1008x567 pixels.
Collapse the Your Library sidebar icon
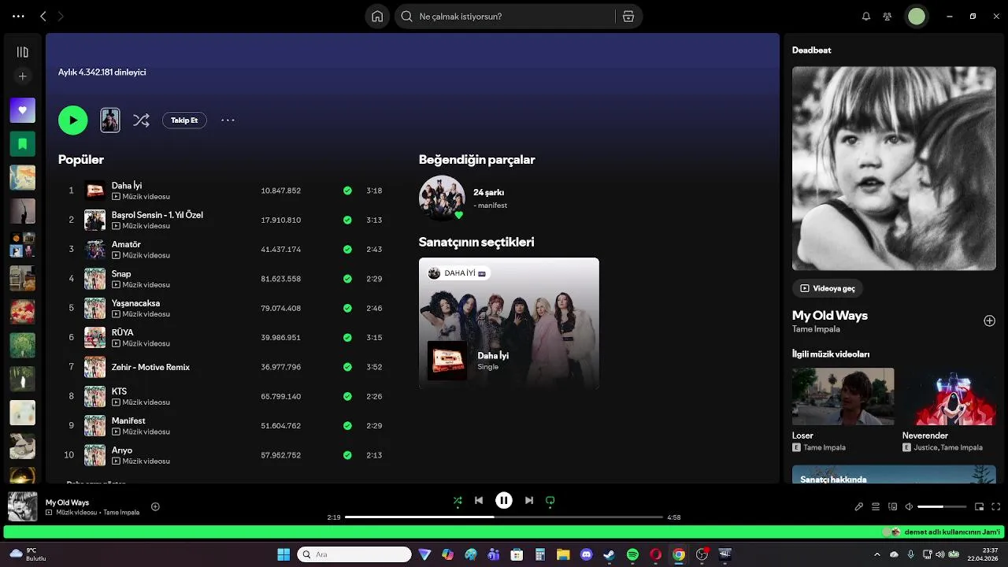point(23,52)
